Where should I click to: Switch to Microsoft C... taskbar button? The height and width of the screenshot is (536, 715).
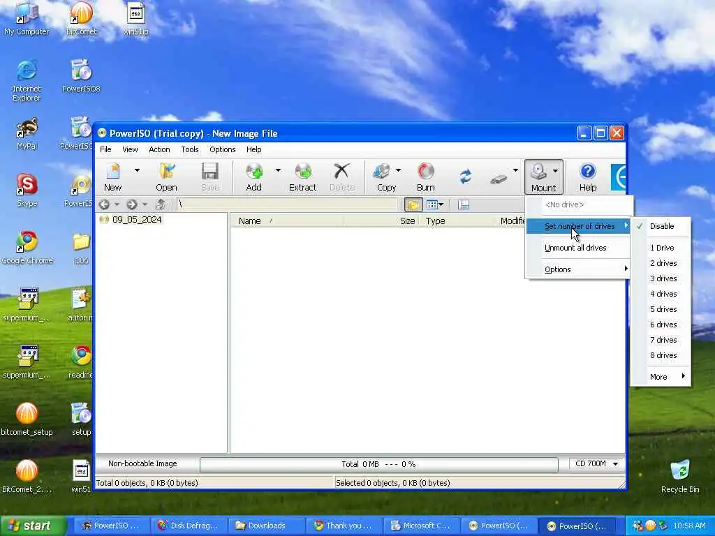point(421,526)
